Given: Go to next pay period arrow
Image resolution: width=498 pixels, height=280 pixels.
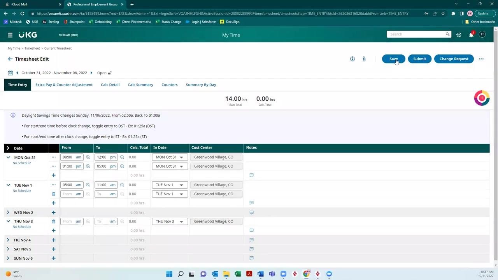Looking at the screenshot, I should tap(91, 73).
